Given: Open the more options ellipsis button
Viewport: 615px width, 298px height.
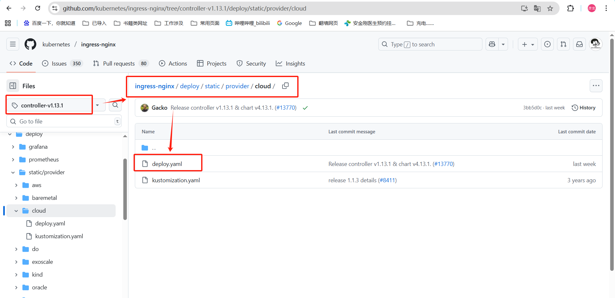Looking at the screenshot, I should pyautogui.click(x=596, y=86).
